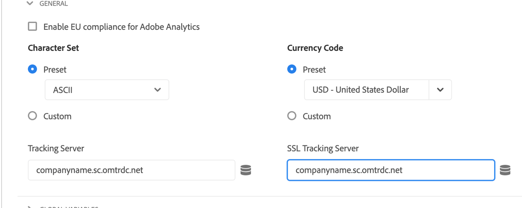Select Custom radio under Character Set
The width and height of the screenshot is (522, 208).
click(33, 116)
